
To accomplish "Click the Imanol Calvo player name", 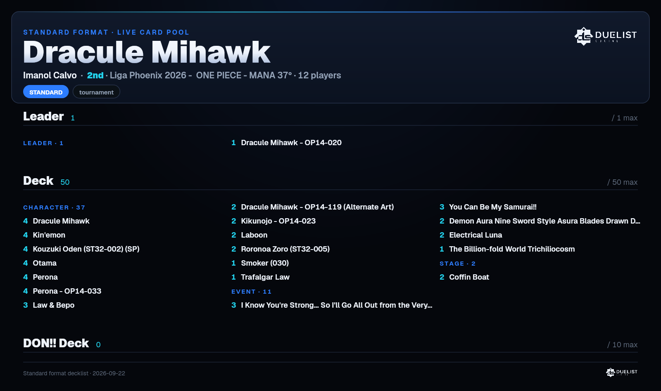I will point(50,75).
